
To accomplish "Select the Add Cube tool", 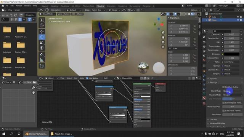I will click(x=42, y=66).
